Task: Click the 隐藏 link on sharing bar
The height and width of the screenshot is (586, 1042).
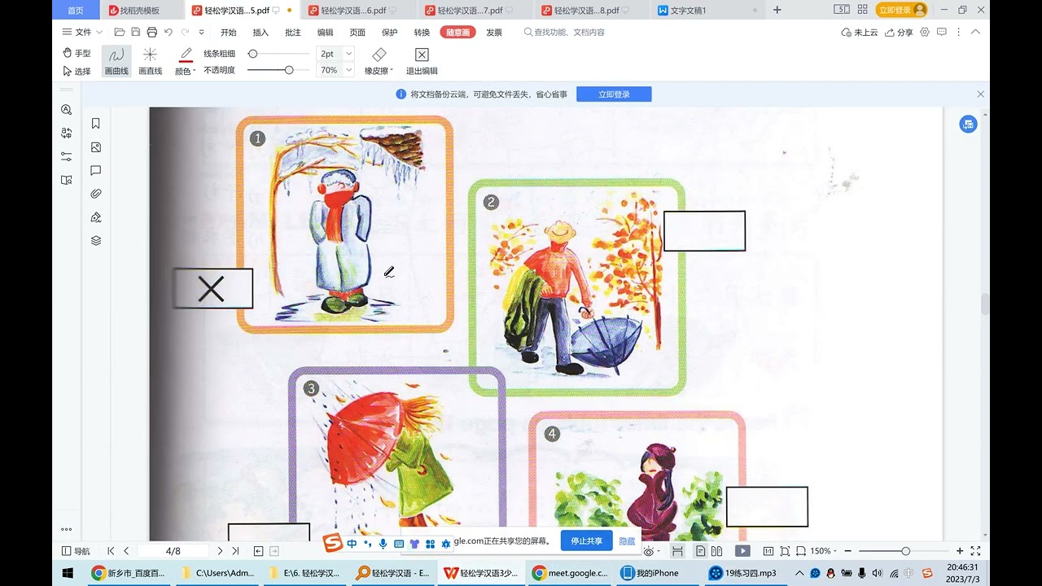Action: coord(627,541)
